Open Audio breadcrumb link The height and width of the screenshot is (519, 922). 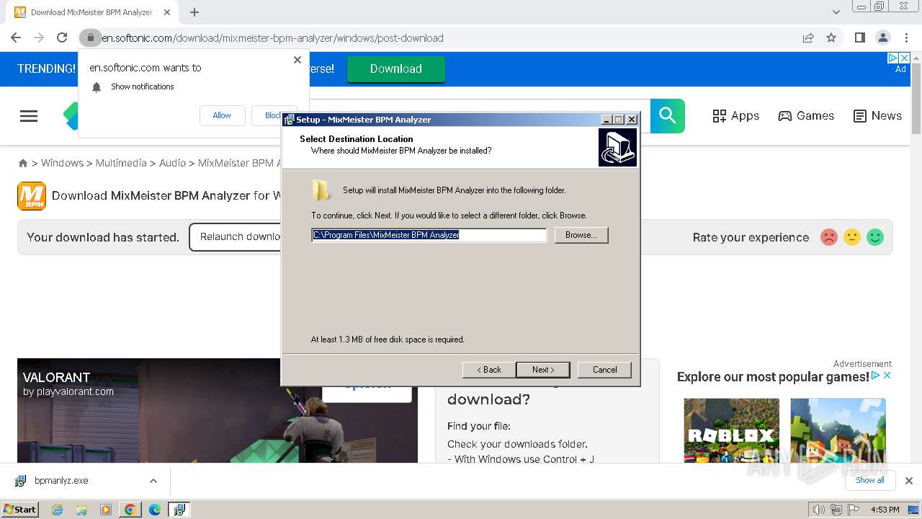point(172,163)
